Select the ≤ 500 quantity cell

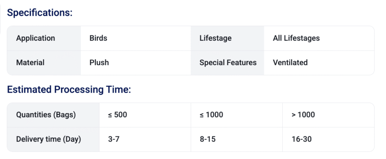tap(117, 115)
